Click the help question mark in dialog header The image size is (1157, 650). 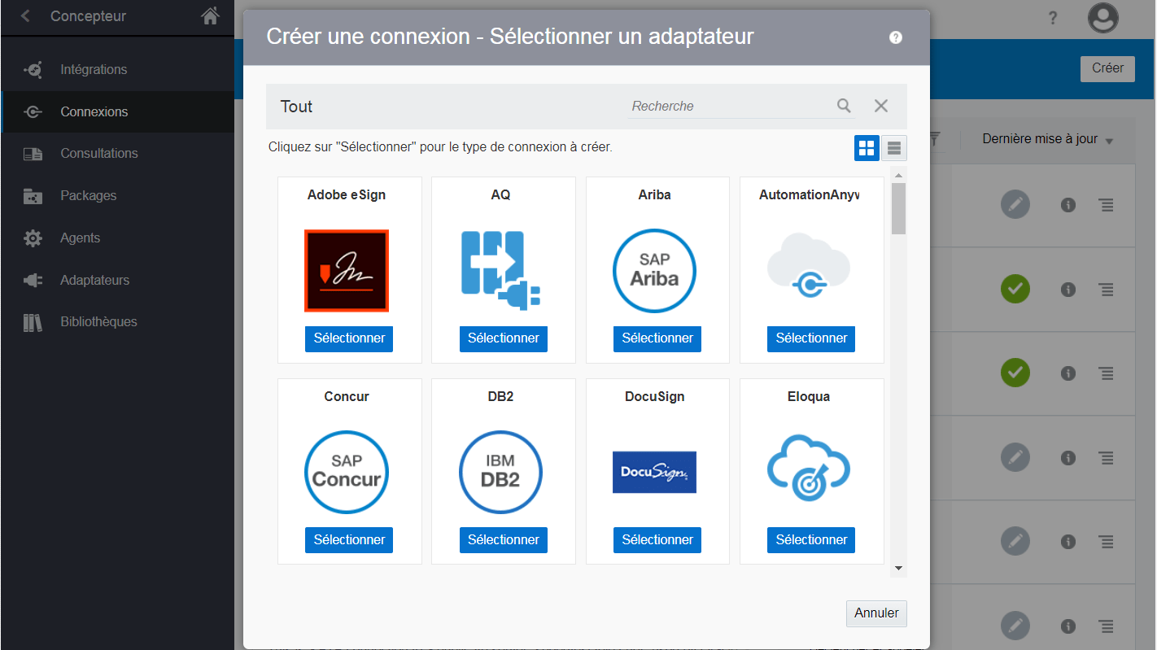tap(896, 37)
